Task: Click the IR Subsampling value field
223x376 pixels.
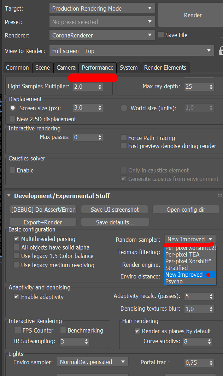Action: pos(71,341)
